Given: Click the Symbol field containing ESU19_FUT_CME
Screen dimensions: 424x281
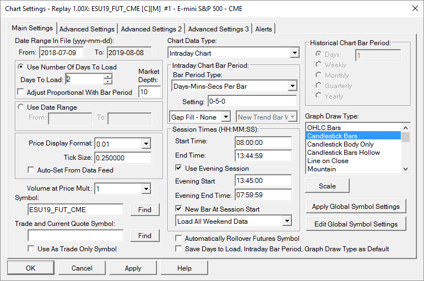Looking at the screenshot, I should [75, 209].
